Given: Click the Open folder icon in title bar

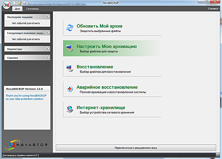Looking at the screenshot, I should click(x=19, y=3).
